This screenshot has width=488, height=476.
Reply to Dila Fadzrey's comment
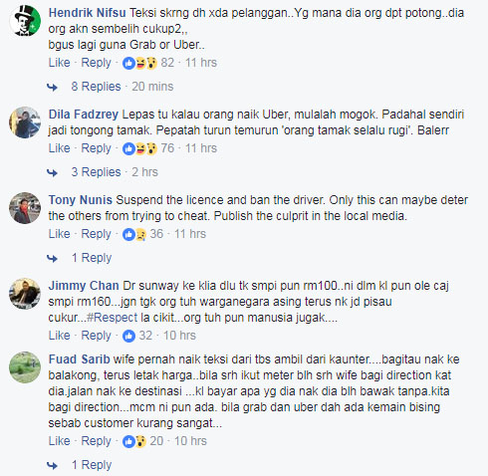(x=97, y=148)
